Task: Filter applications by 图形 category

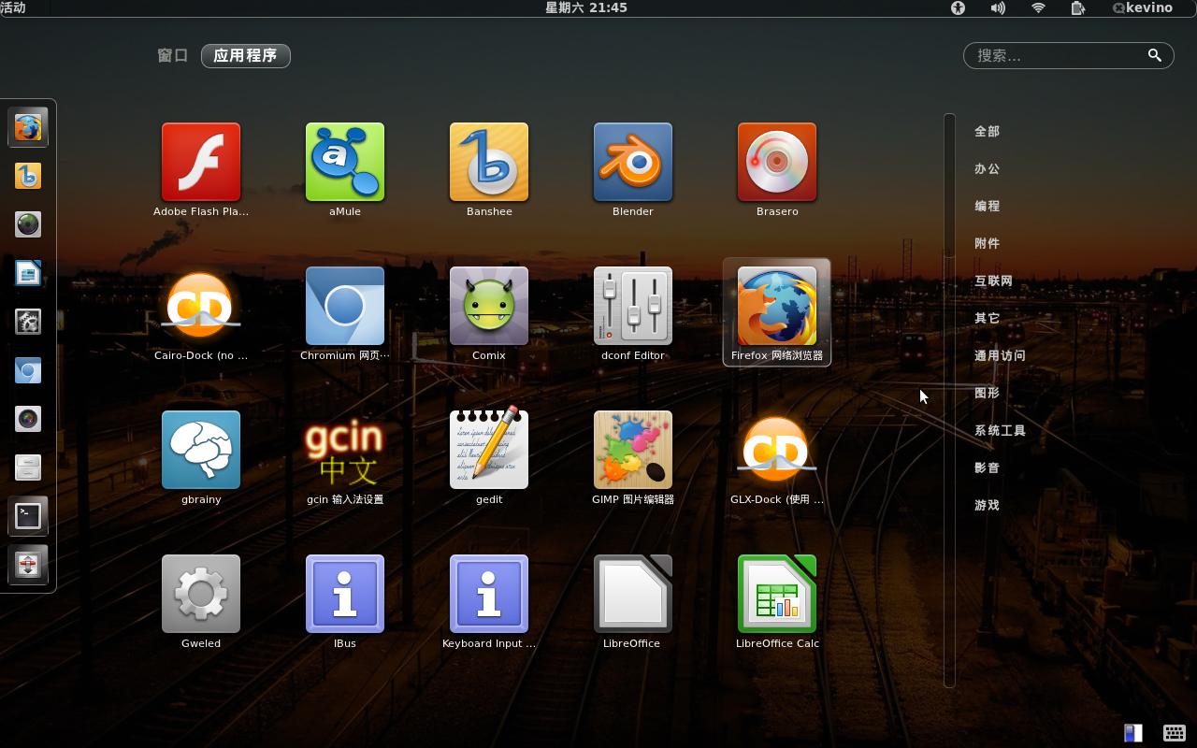Action: tap(987, 393)
